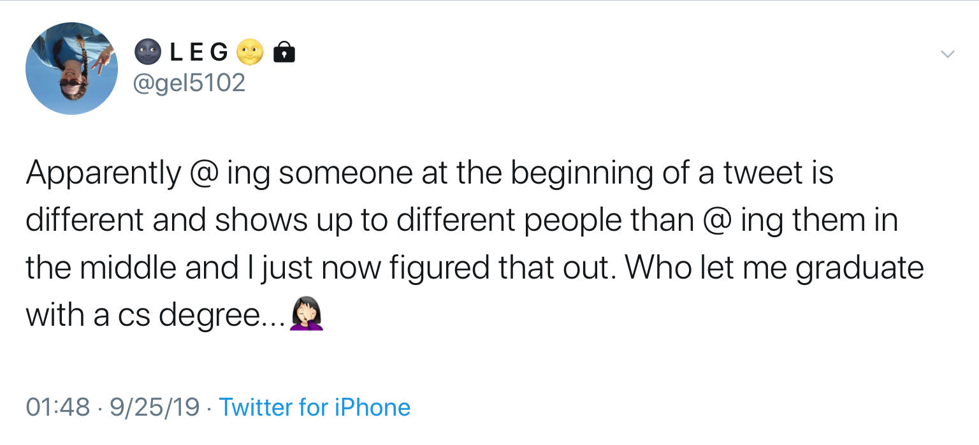The image size is (979, 445).
Task: Click the 01:48 timestamp
Action: 58,407
